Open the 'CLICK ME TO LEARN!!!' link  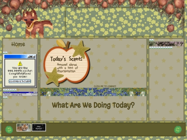(105, 86)
